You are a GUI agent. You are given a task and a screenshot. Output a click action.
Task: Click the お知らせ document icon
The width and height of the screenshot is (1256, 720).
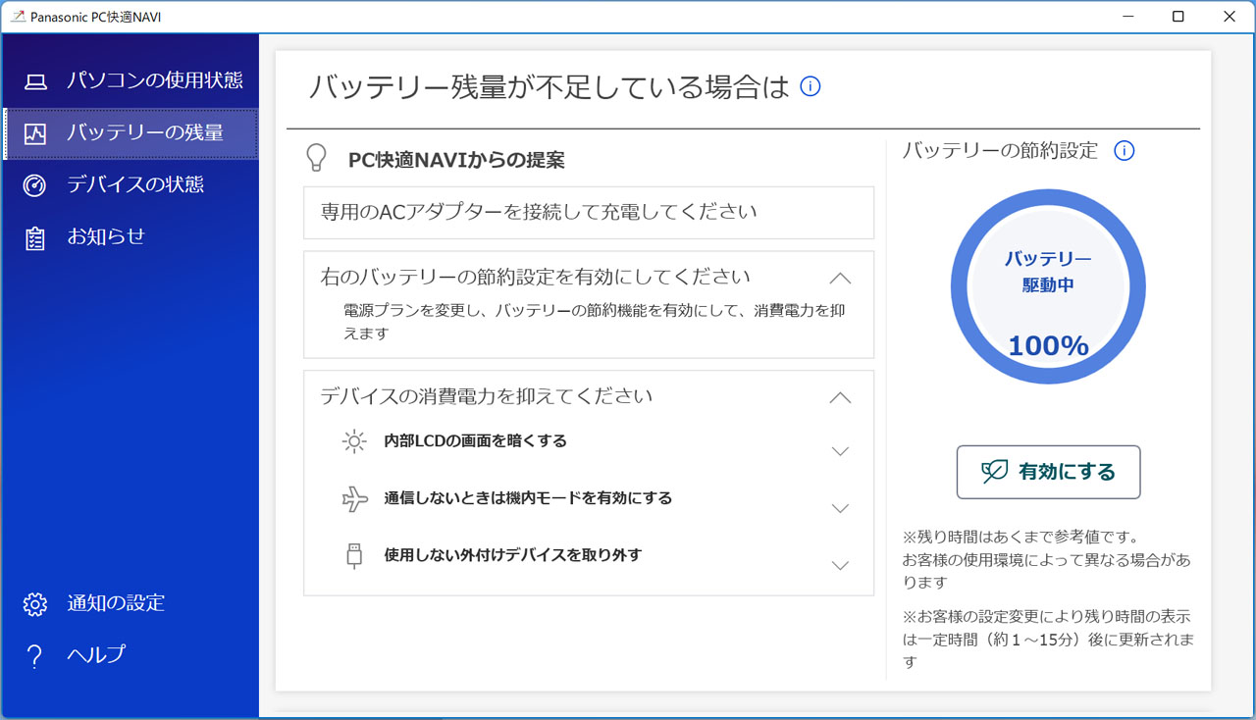tap(36, 235)
